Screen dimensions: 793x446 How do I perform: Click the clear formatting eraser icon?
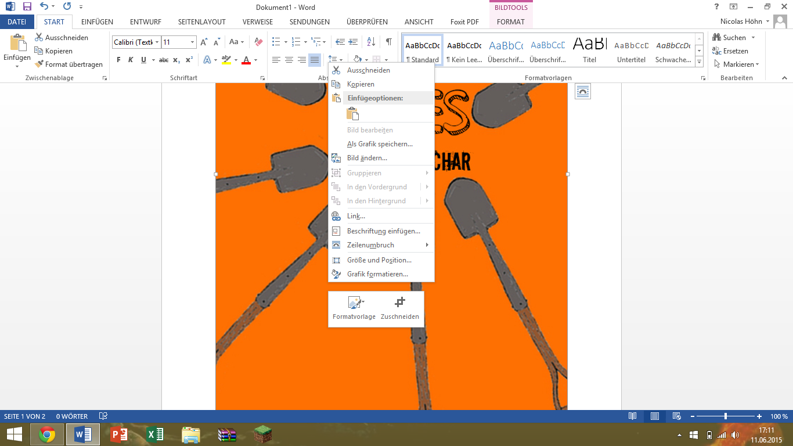[259, 42]
